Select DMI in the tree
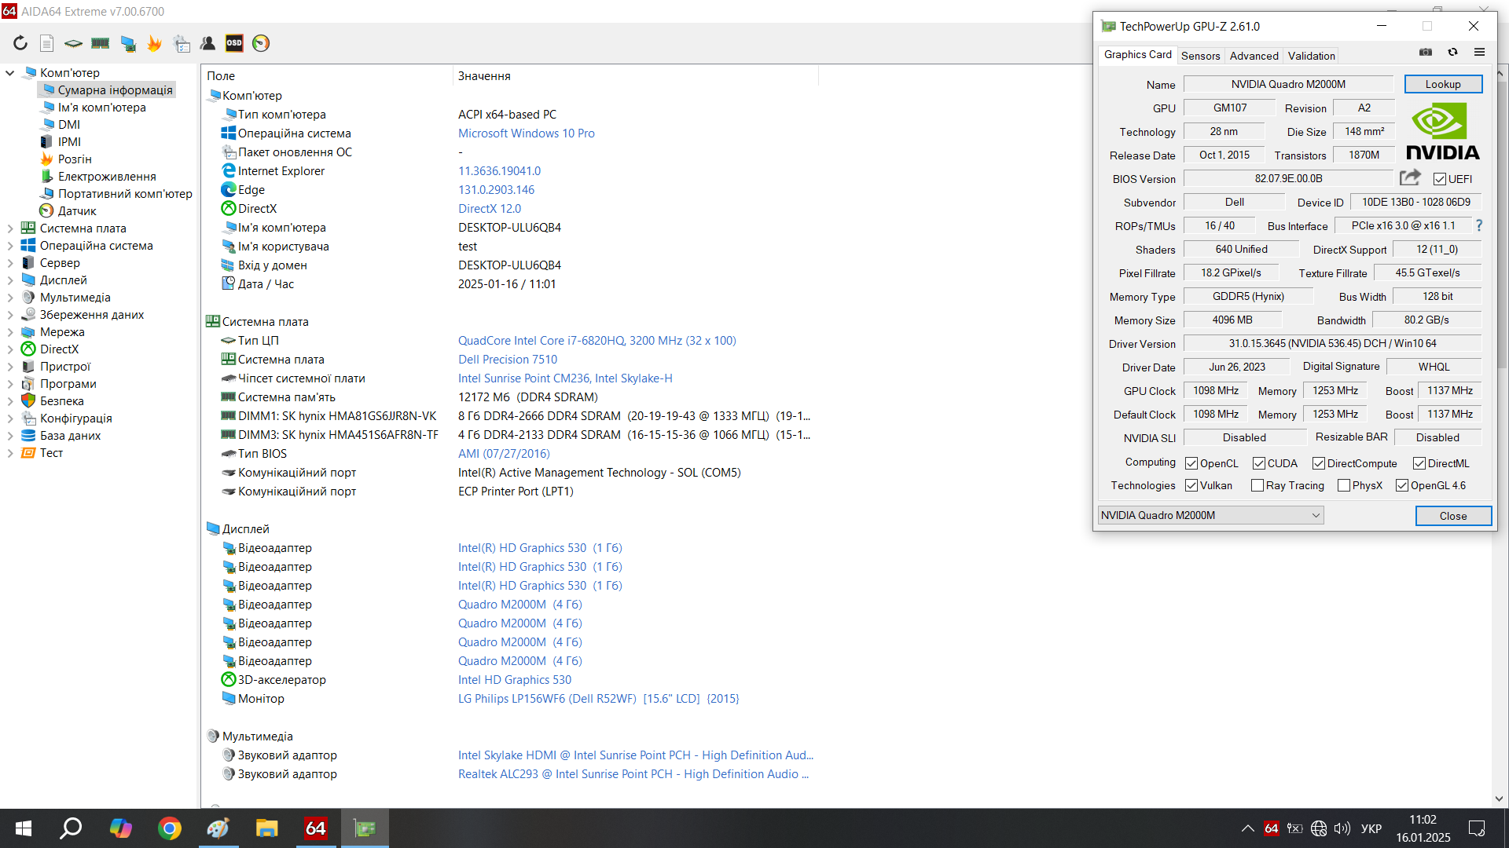The width and height of the screenshot is (1509, 848). point(68,125)
